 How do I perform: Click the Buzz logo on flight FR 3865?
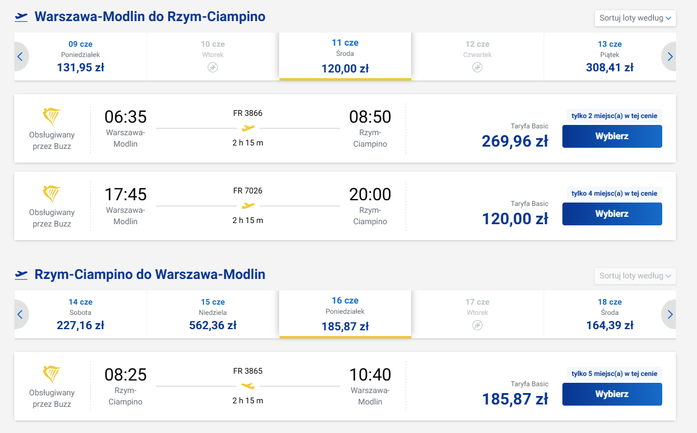click(52, 374)
